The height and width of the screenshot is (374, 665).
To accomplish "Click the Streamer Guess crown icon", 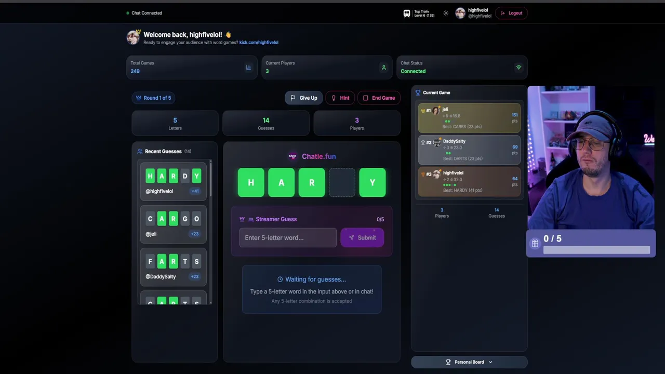I will point(242,219).
